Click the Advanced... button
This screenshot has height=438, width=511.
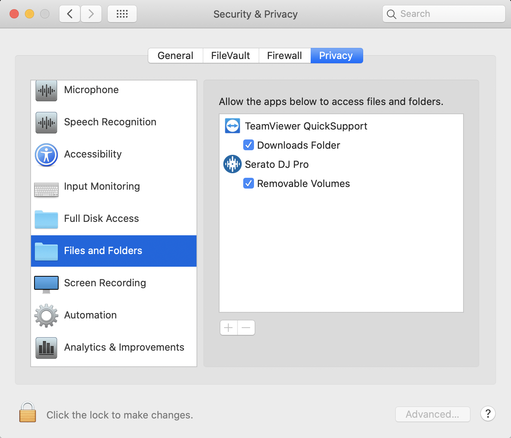(432, 414)
